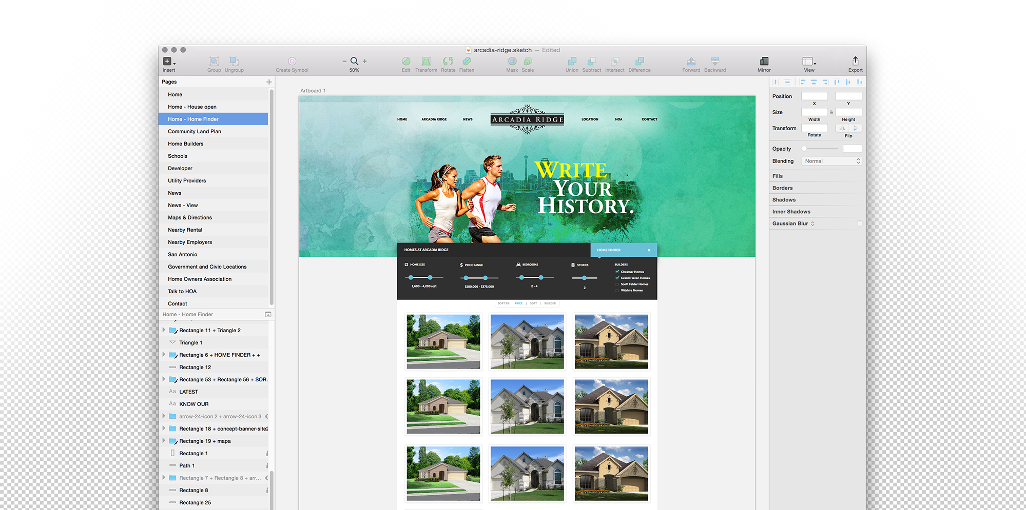Collapse the pages list toggle button
Viewport: 1026px width, 510px height.
pyautogui.click(x=268, y=314)
